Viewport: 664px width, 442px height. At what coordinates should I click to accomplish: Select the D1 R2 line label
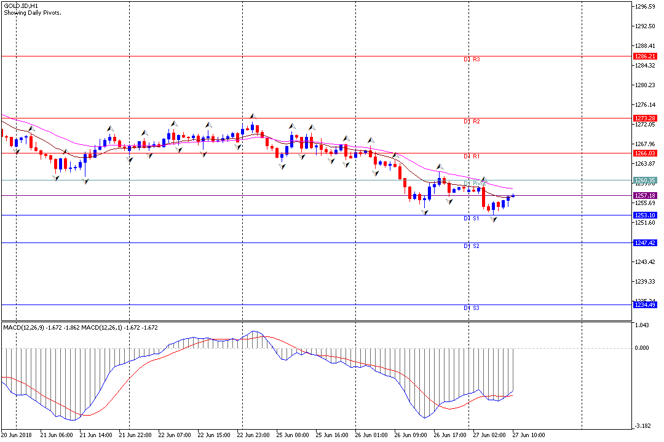[x=472, y=122]
